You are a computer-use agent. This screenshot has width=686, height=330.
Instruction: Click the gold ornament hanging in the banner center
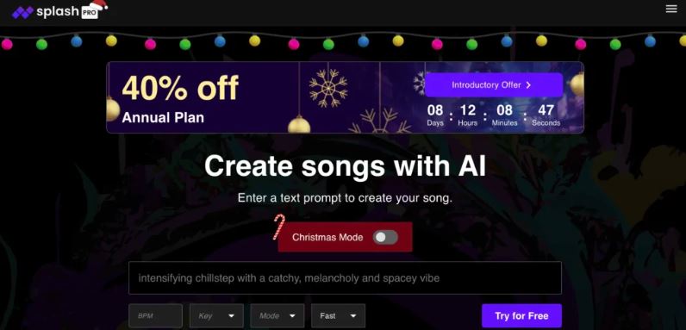click(299, 124)
